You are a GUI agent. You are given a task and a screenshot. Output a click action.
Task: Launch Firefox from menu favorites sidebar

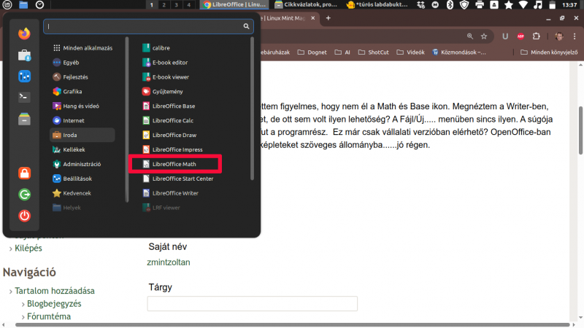(x=24, y=34)
